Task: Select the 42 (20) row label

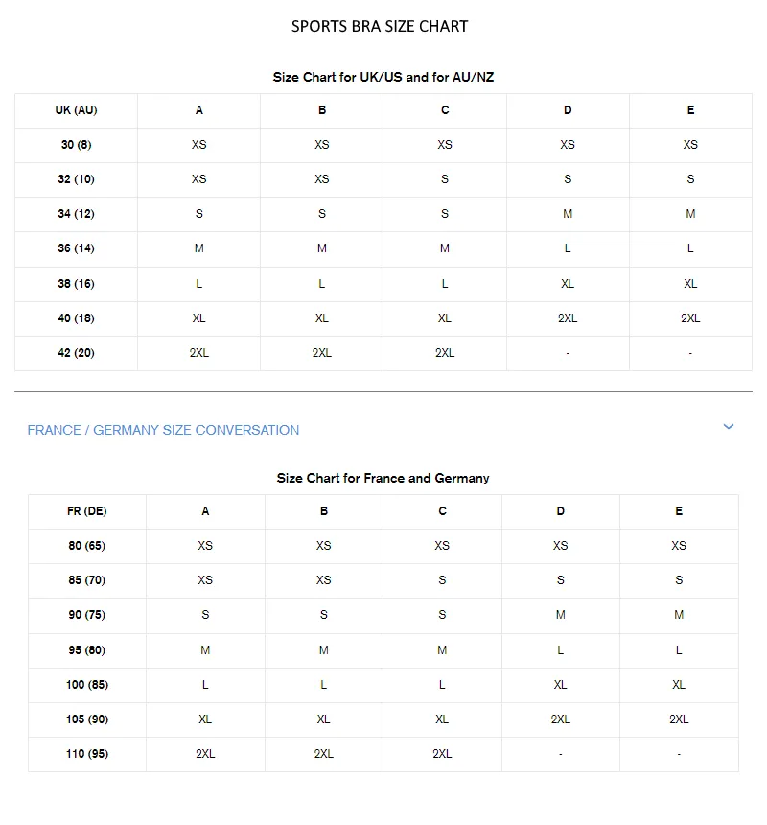Action: point(77,352)
